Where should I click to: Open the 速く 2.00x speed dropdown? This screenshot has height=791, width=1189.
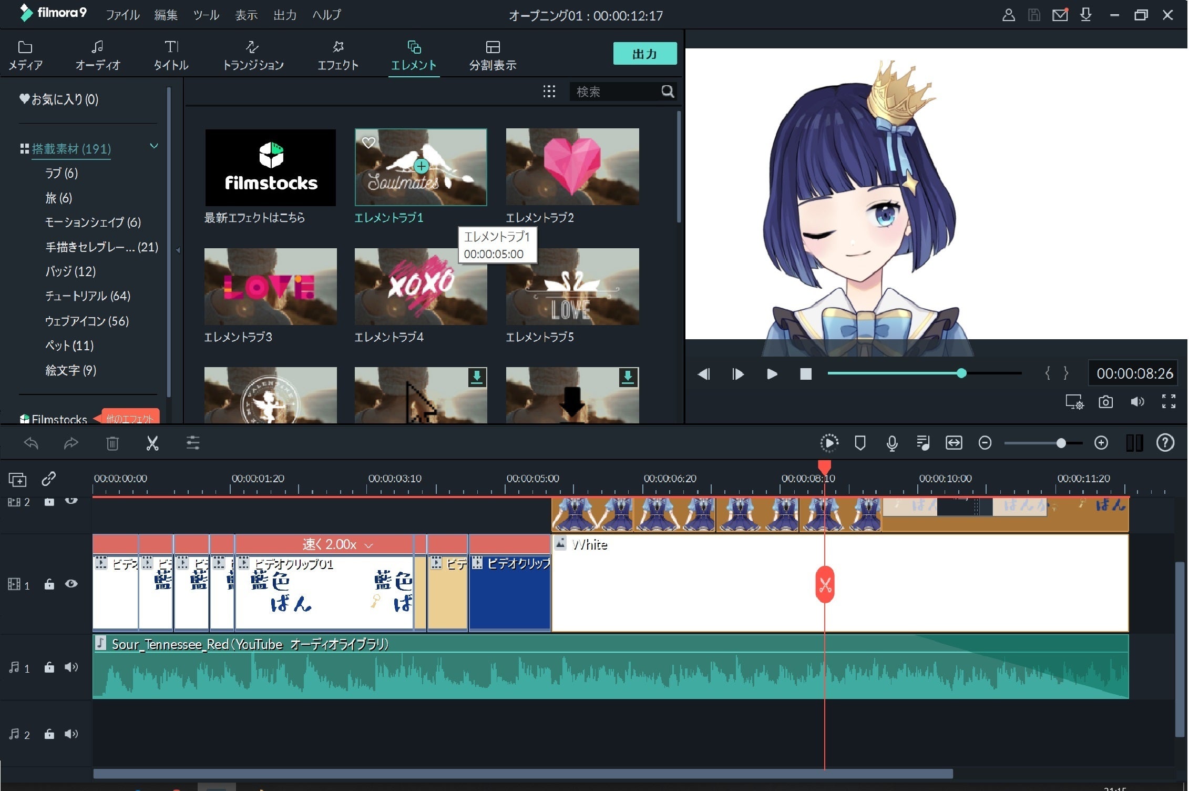(368, 545)
